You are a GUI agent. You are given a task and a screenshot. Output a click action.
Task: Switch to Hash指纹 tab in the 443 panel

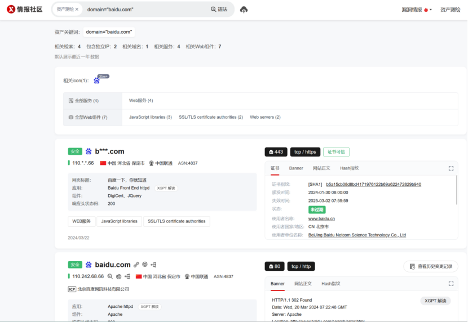(x=349, y=168)
